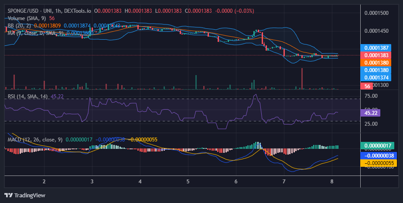
Task: Click the MACD (12, 26, close, 9) label
Action: (x=35, y=140)
